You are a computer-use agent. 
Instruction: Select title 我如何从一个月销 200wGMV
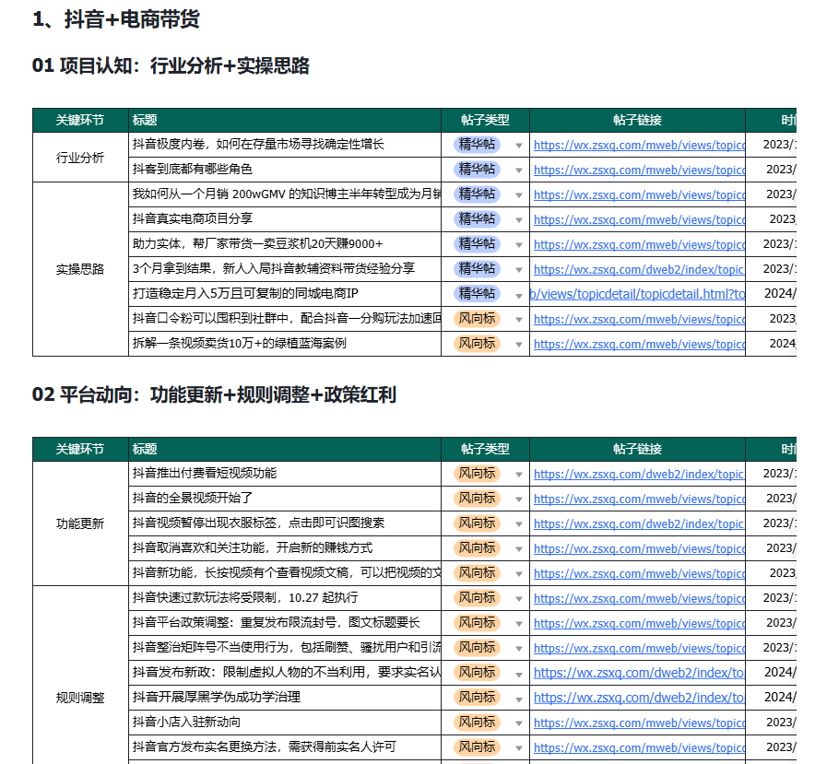point(287,194)
